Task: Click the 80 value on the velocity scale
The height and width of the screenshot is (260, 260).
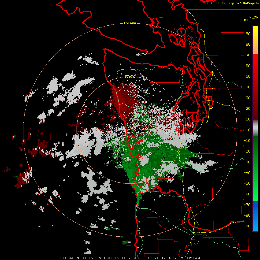Action: (x=248, y=44)
